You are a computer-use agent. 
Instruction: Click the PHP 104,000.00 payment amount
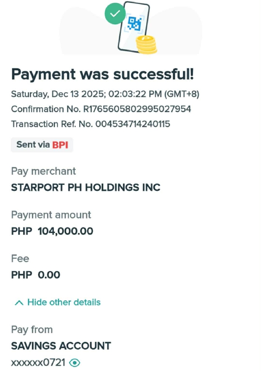tap(52, 231)
